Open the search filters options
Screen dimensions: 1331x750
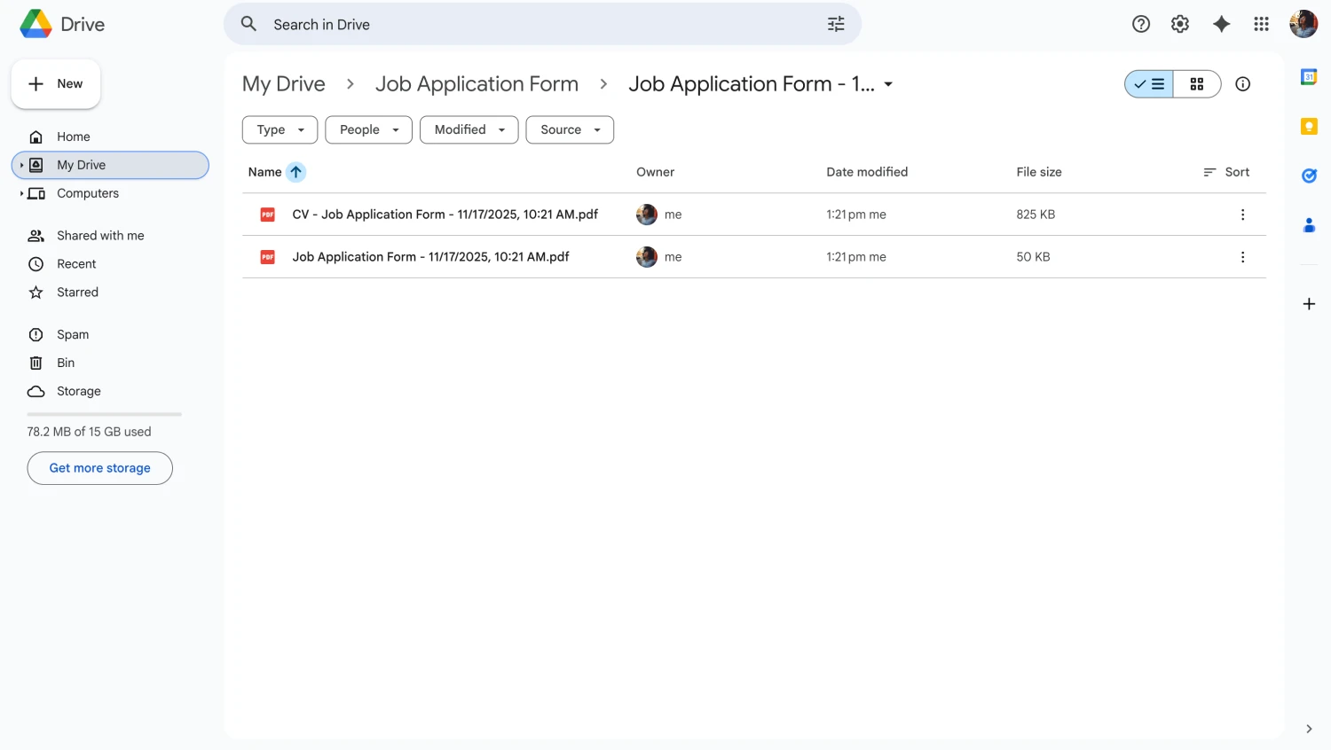(x=835, y=24)
